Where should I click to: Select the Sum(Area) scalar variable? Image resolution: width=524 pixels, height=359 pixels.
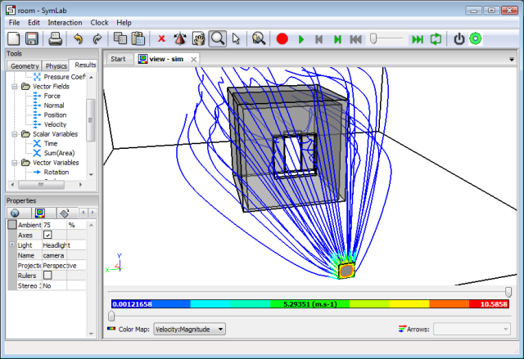[59, 153]
